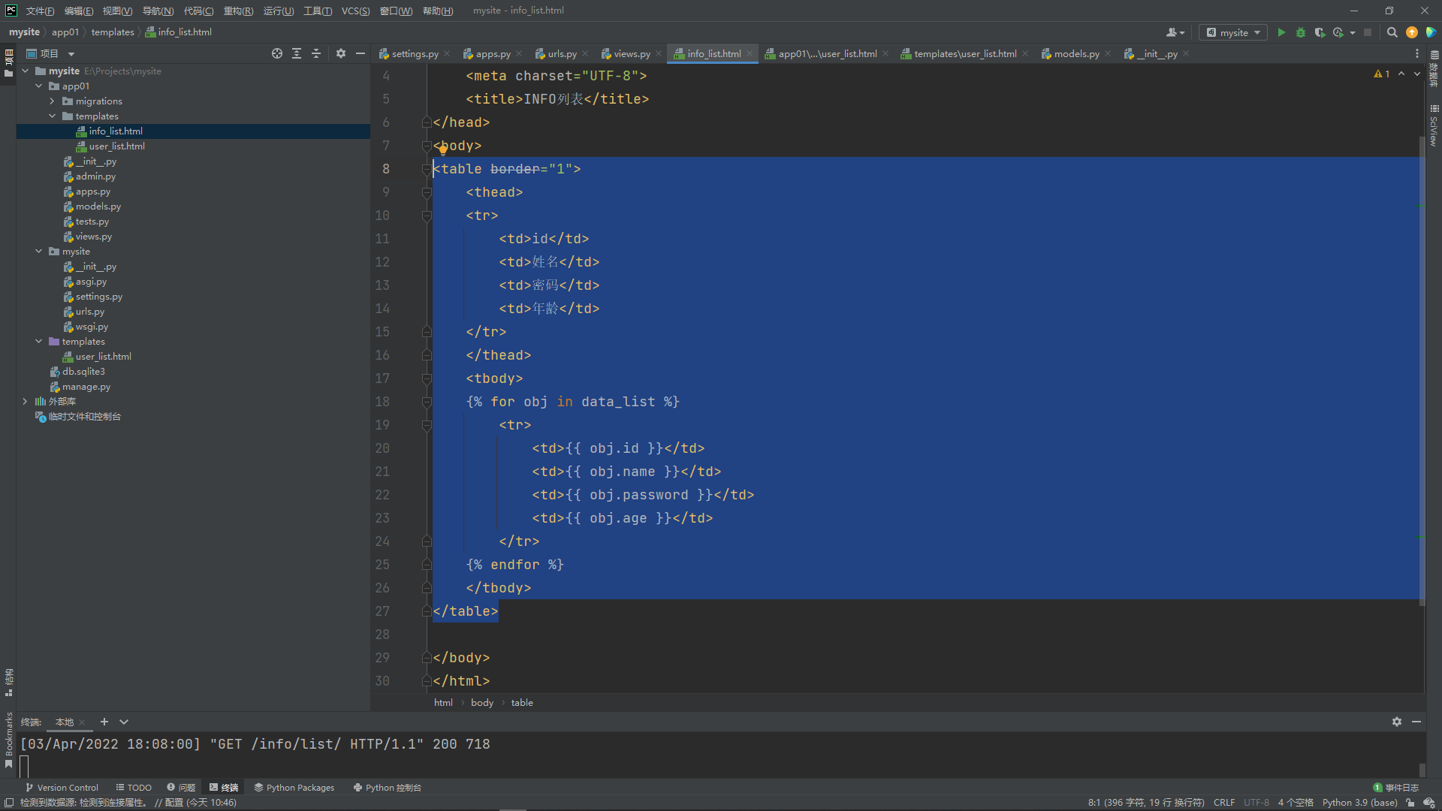1442x811 pixels.
Task: Go to next highlighted problem arrow
Action: (x=1417, y=74)
